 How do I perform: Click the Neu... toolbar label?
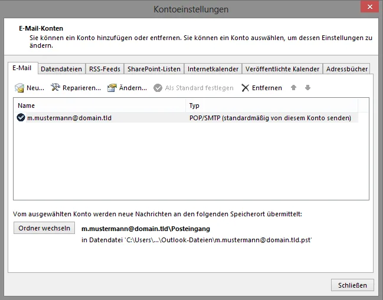(35, 88)
